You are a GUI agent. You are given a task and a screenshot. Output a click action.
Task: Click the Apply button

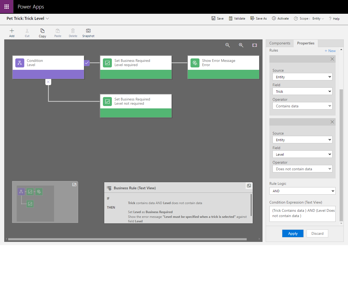click(x=293, y=233)
